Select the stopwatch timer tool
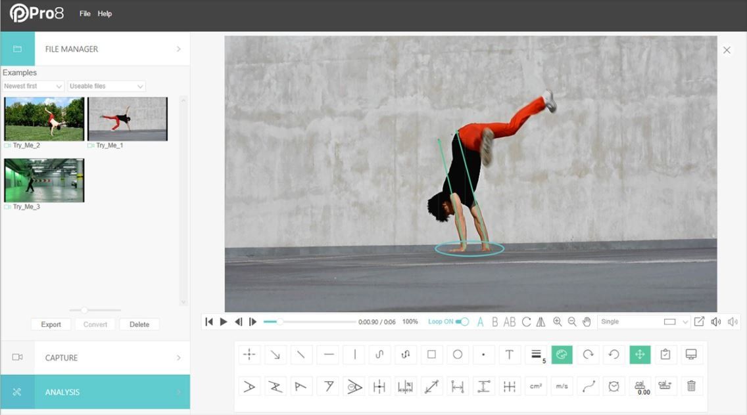 [614, 386]
